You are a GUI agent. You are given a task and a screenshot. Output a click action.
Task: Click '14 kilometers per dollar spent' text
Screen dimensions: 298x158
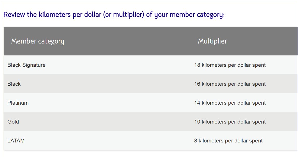point(230,103)
